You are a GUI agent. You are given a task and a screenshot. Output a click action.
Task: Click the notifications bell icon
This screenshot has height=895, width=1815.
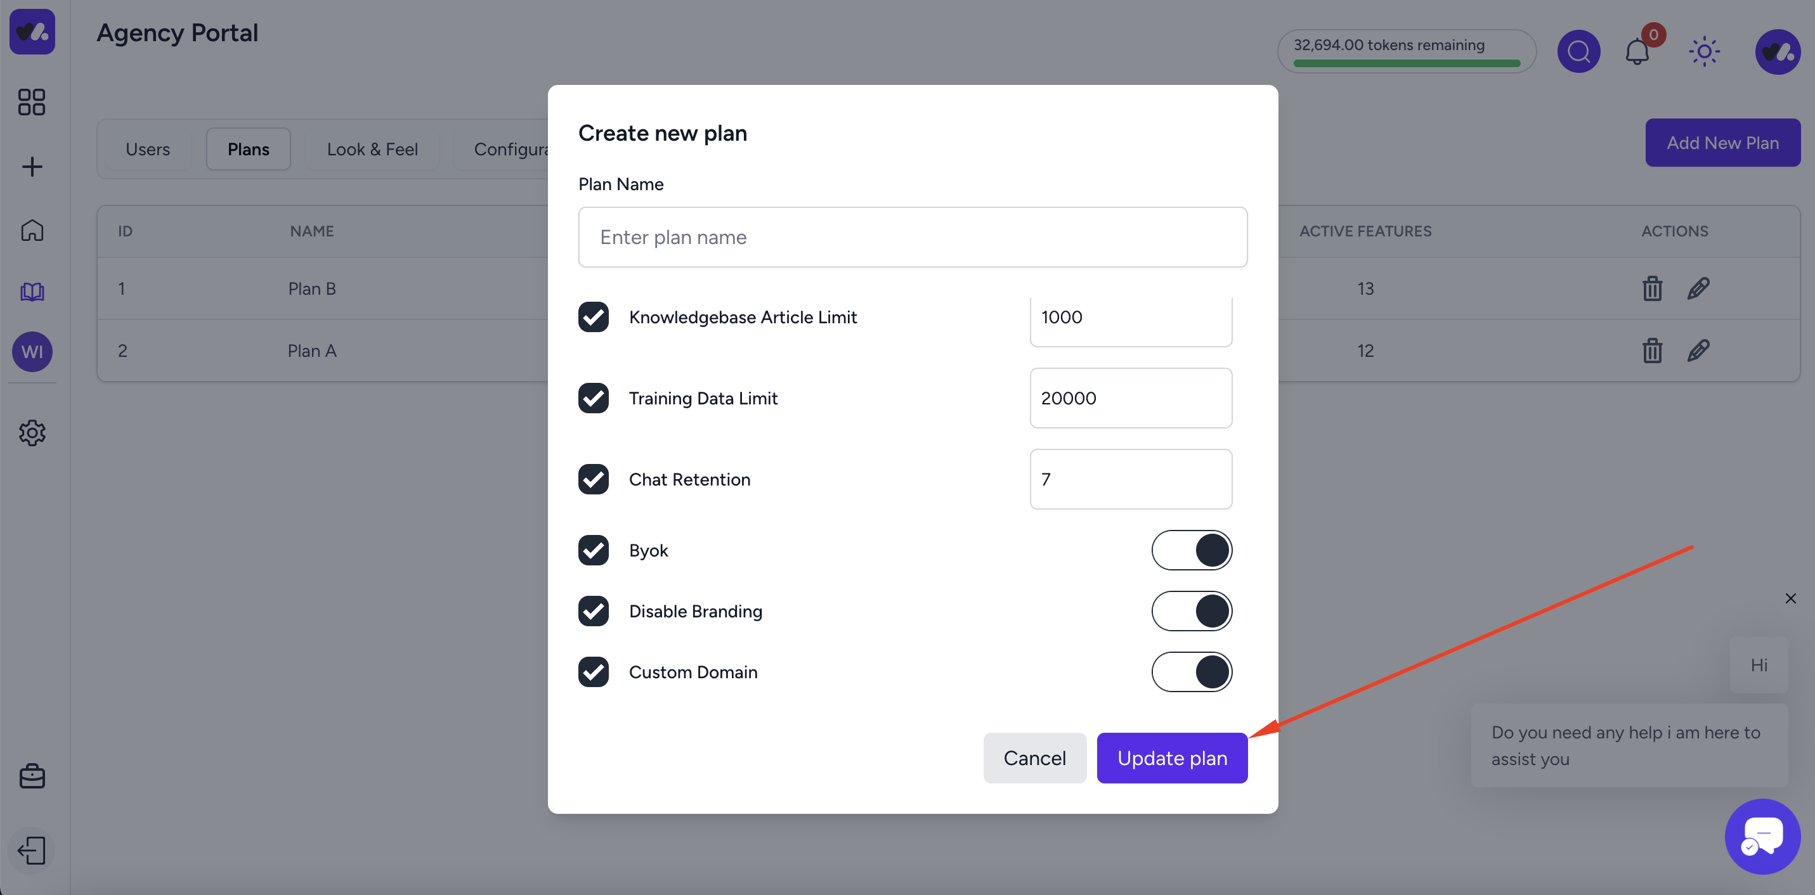pyautogui.click(x=1637, y=51)
